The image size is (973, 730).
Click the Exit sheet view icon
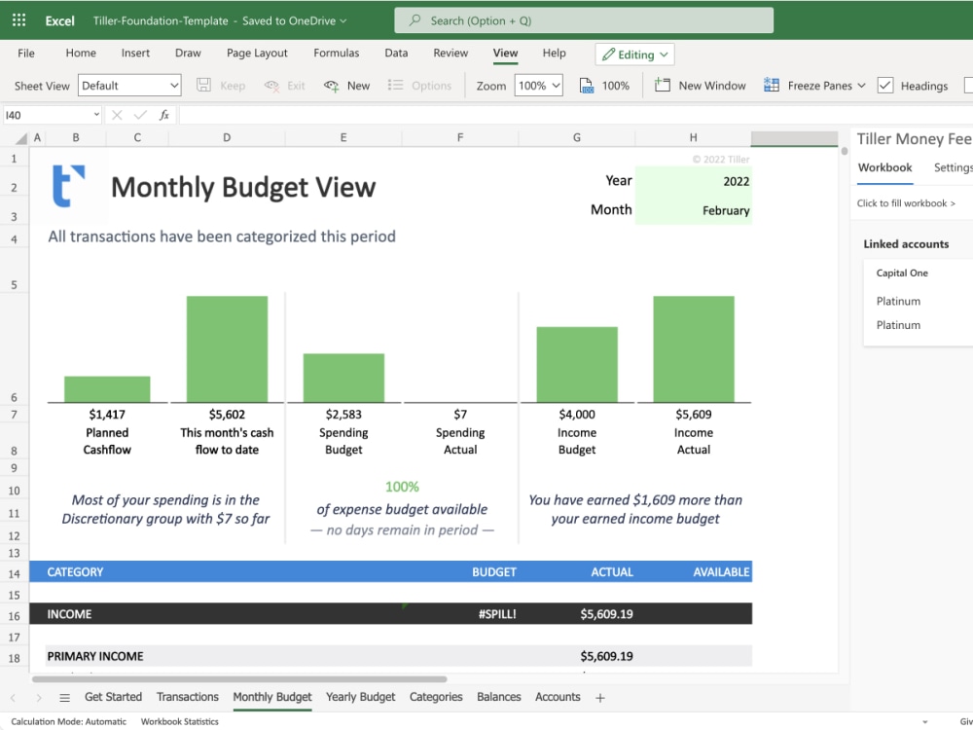click(271, 86)
